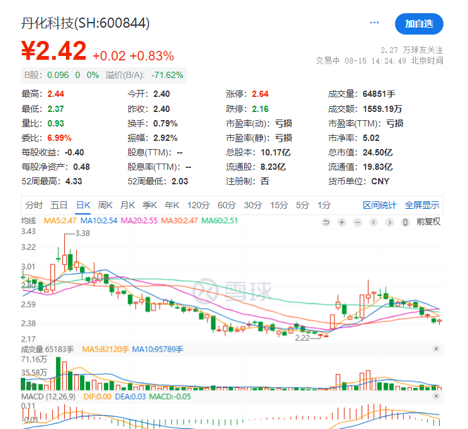The width and height of the screenshot is (468, 429).
Task: Switch to the 5分 interval tab
Action: [x=303, y=206]
